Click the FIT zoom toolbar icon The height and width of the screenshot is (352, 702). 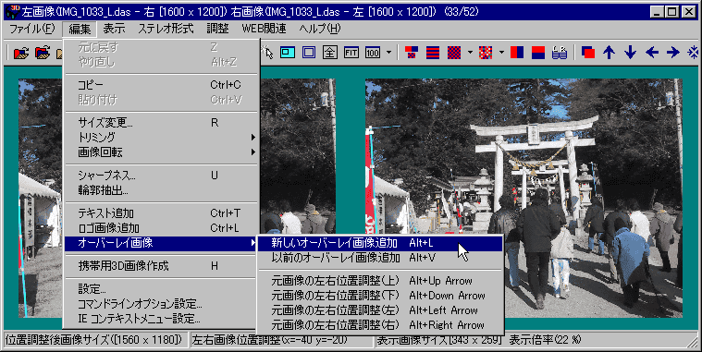click(x=351, y=53)
